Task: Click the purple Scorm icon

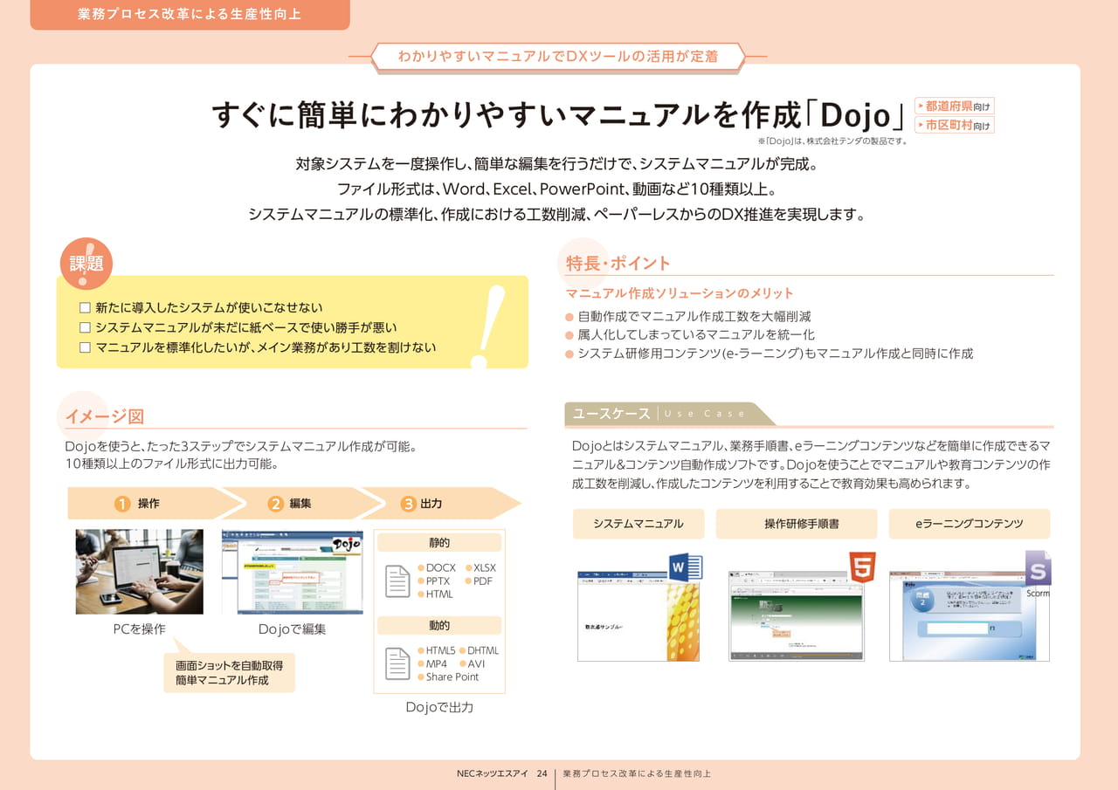Action: click(x=1038, y=568)
